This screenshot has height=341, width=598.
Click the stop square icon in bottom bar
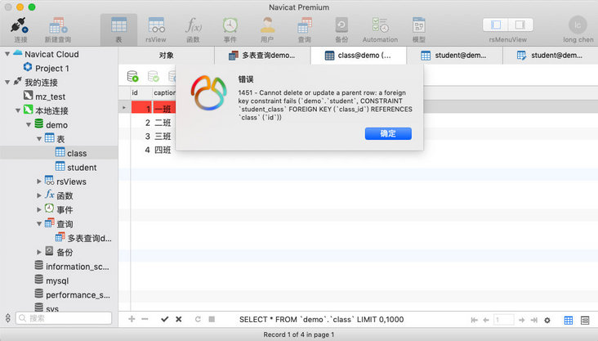[x=212, y=319]
